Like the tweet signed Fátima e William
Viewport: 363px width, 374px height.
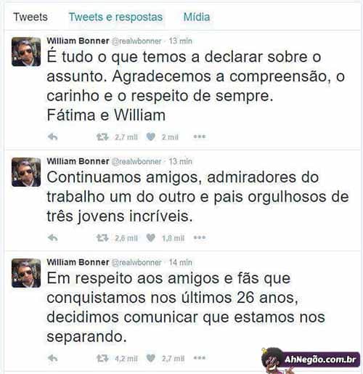click(x=150, y=137)
